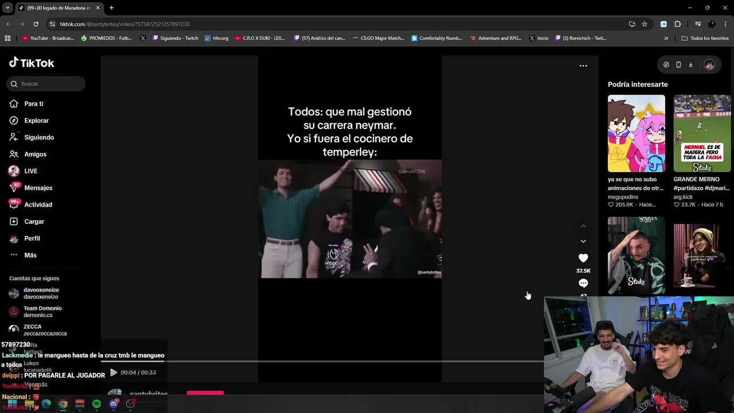Open the tab search dropdown arrow
Image resolution: width=734 pixels, height=413 pixels.
(7, 8)
